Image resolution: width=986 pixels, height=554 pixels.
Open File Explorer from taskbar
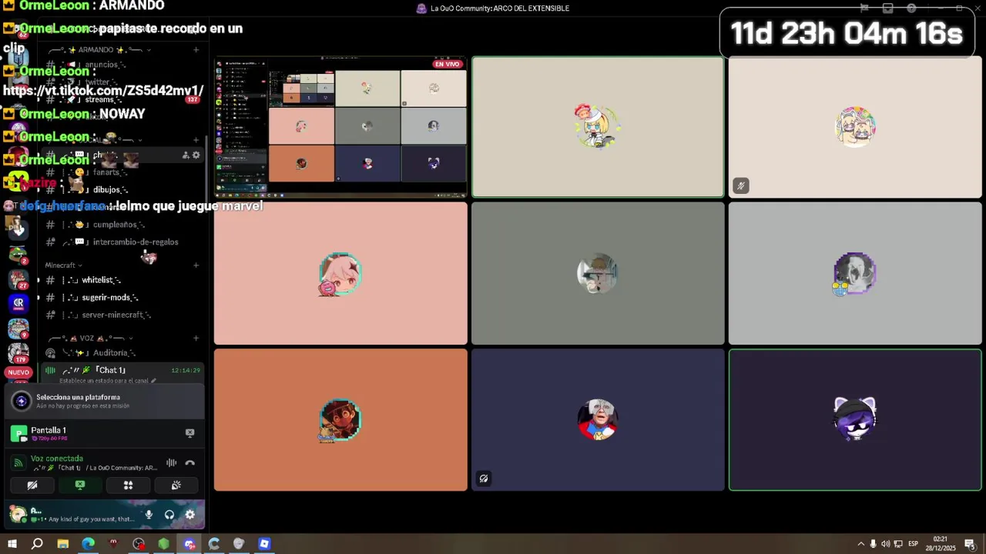pyautogui.click(x=63, y=544)
